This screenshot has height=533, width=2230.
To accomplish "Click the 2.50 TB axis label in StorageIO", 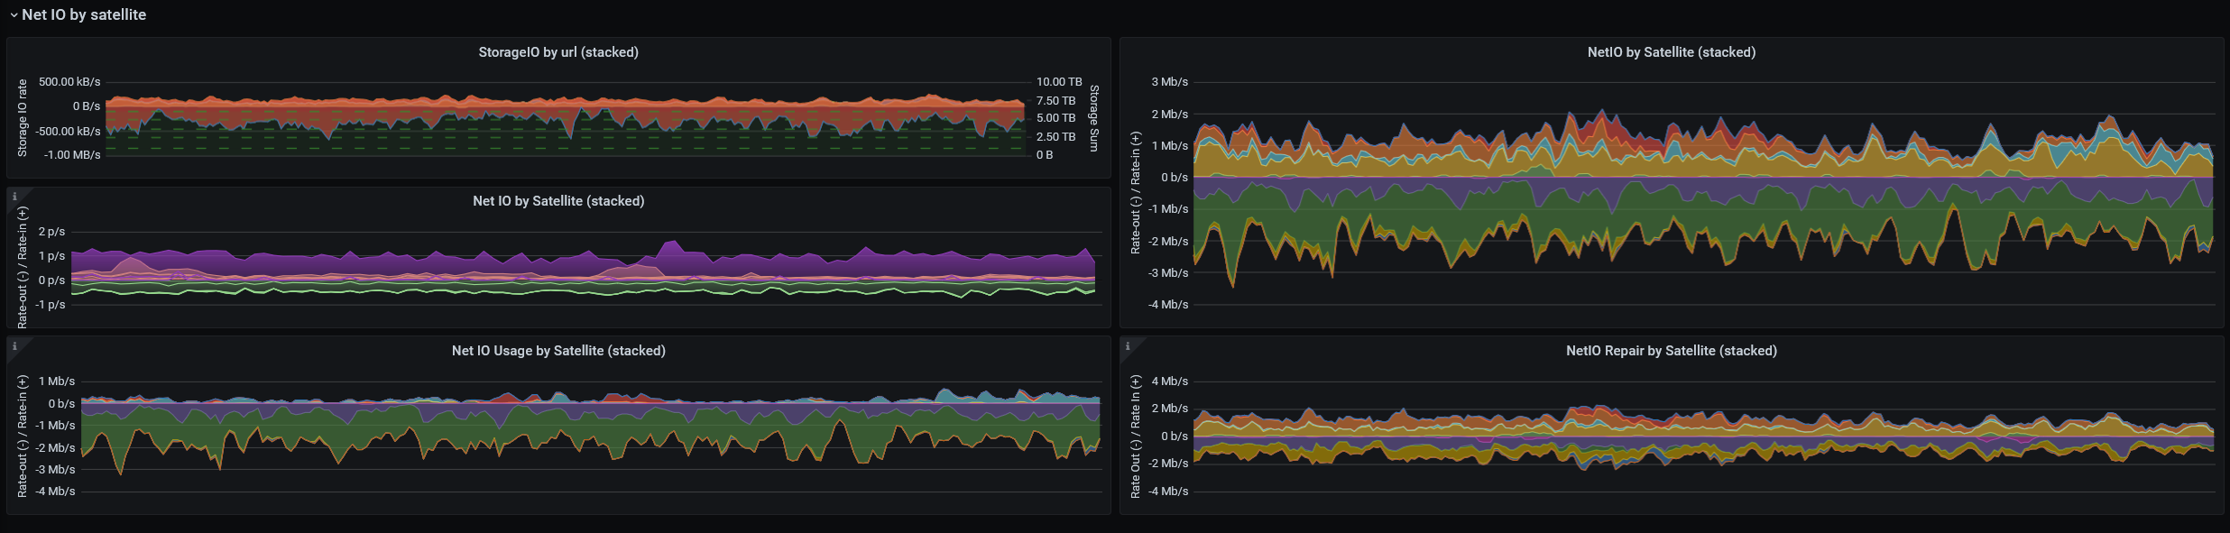I will click(1055, 137).
